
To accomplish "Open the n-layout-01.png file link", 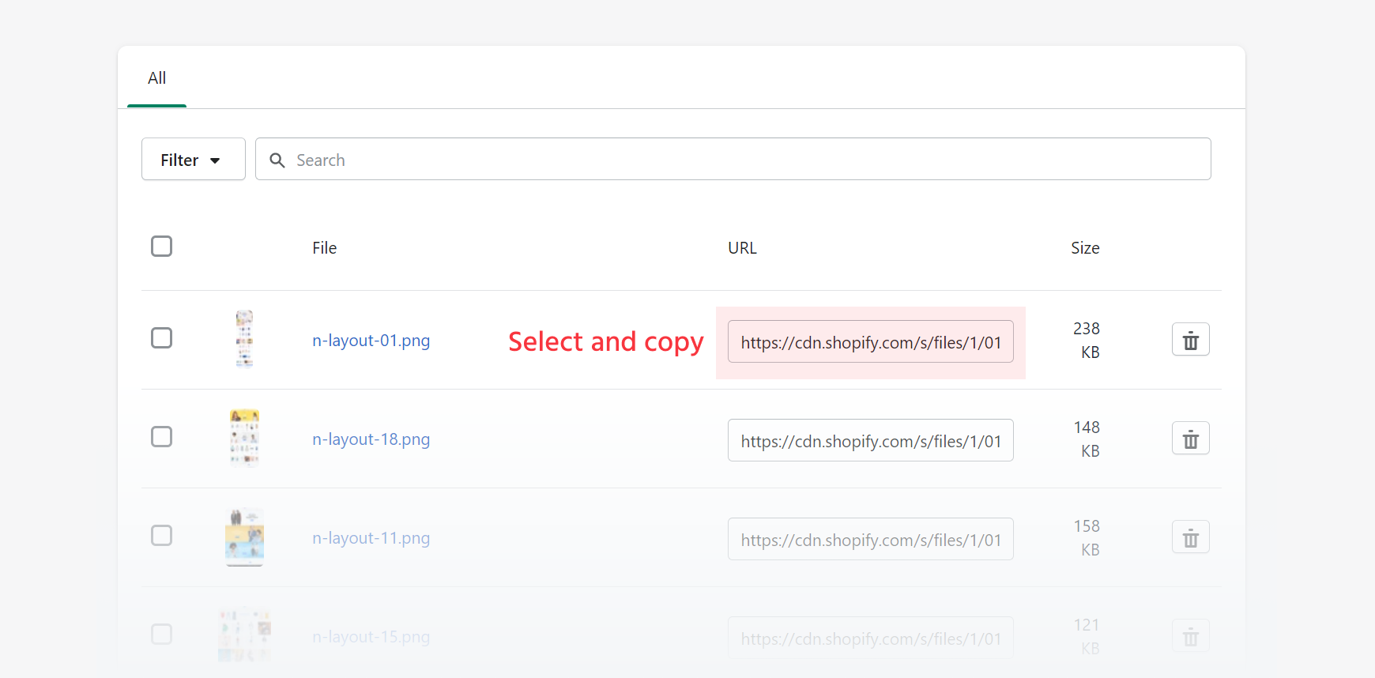I will [371, 341].
